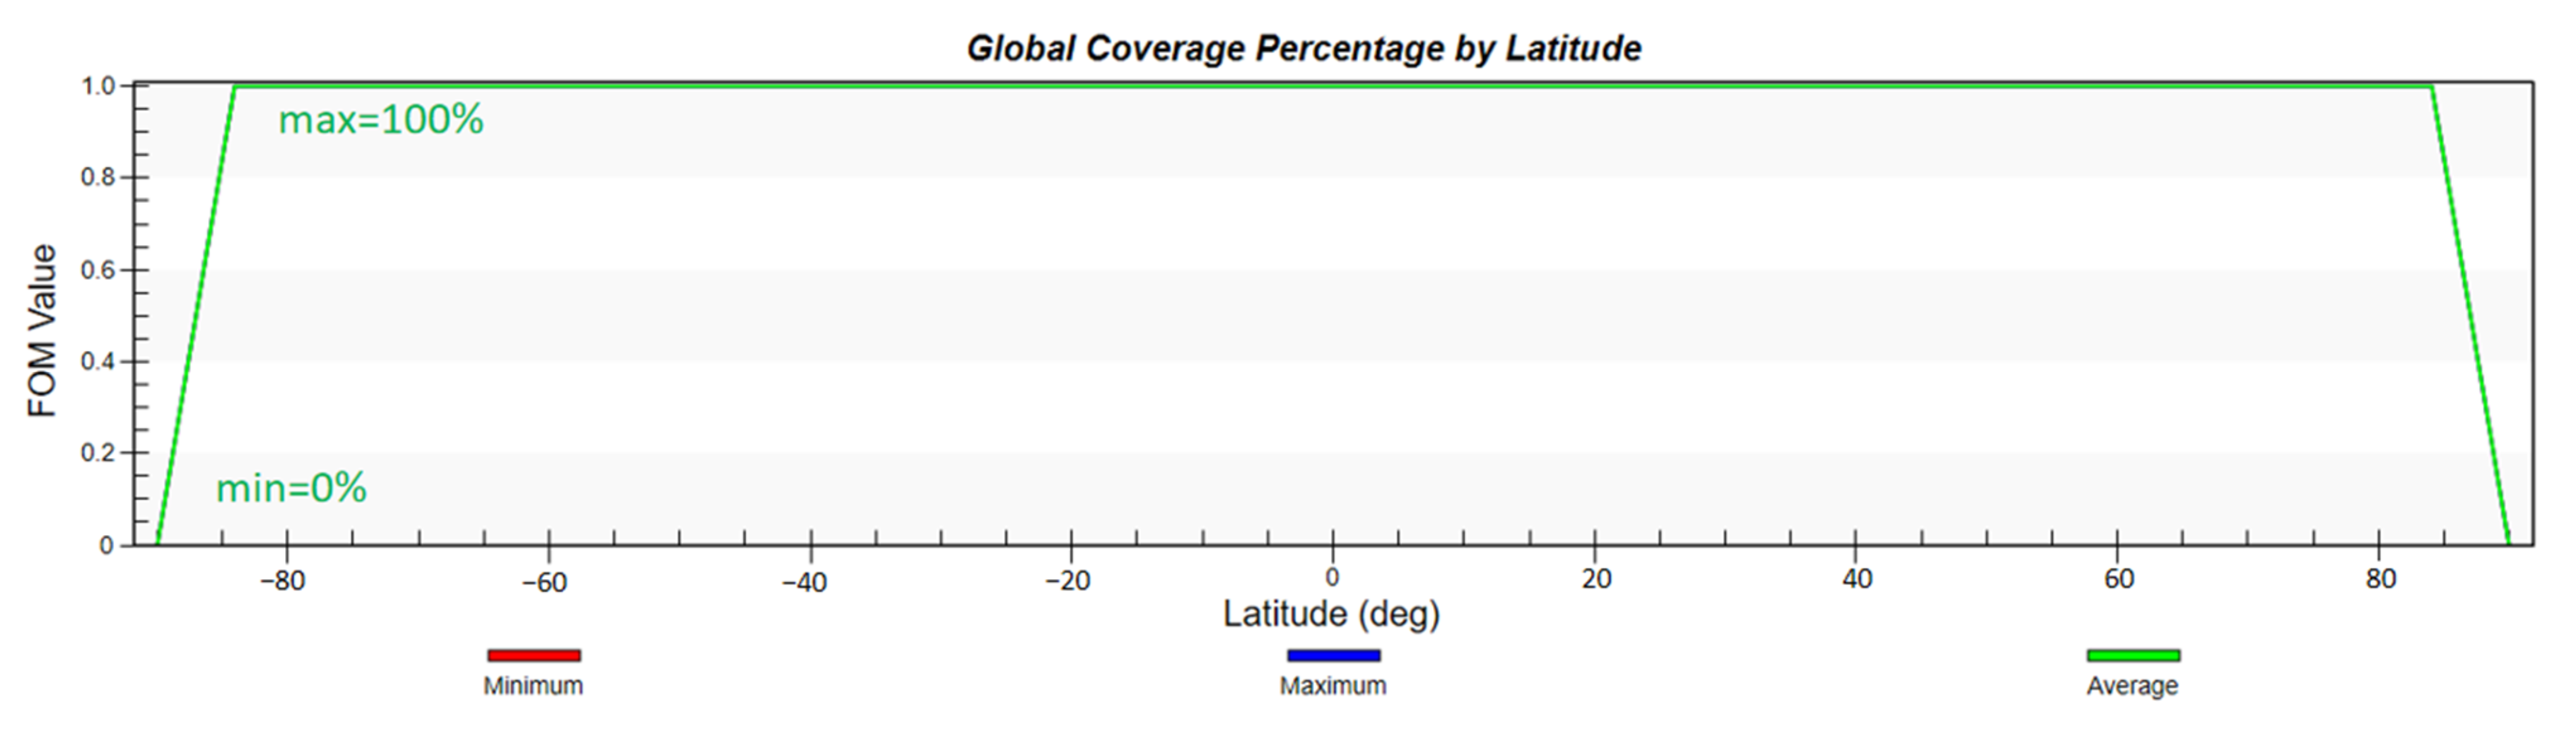Click the 0.2 FOM axis tick label
Image resolution: width=2576 pixels, height=731 pixels.
[98, 453]
